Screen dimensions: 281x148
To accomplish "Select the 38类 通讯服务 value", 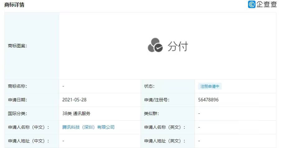I will tap(76, 113).
